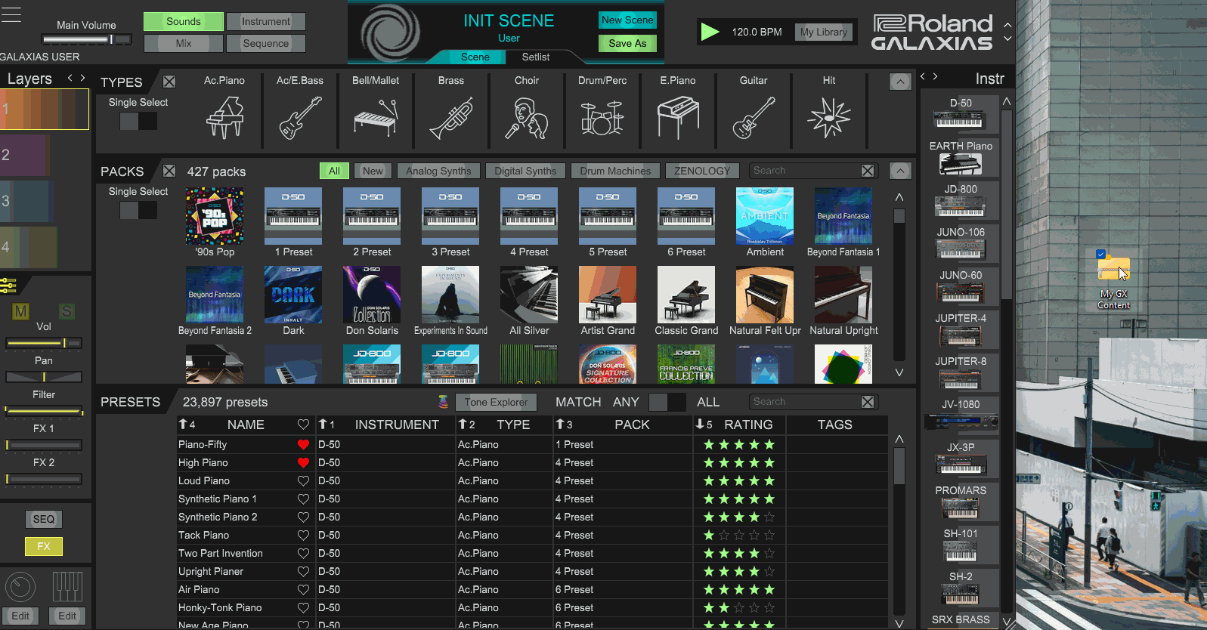Viewport: 1207px width, 630px height.
Task: Clear the TYPES filter with X
Action: pyautogui.click(x=169, y=82)
